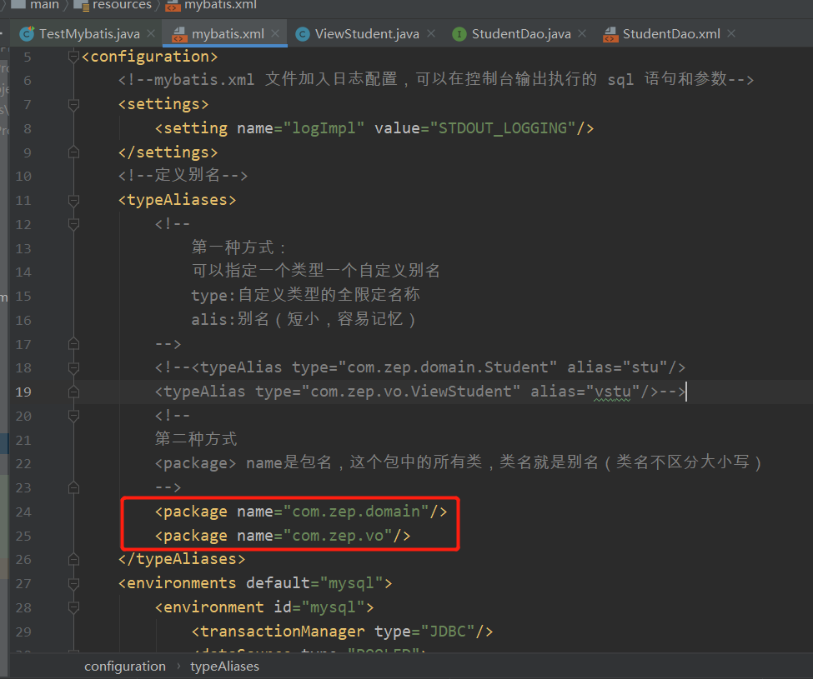Close the StudentDao.java tab
Viewport: 813px width, 679px height.
pyautogui.click(x=582, y=33)
